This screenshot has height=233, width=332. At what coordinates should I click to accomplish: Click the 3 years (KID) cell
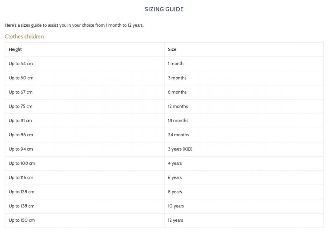tap(180, 149)
